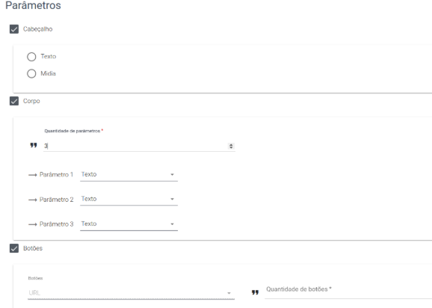Click the arrow icon before Parâmetro 3
This screenshot has width=432, height=308.
pyautogui.click(x=32, y=224)
